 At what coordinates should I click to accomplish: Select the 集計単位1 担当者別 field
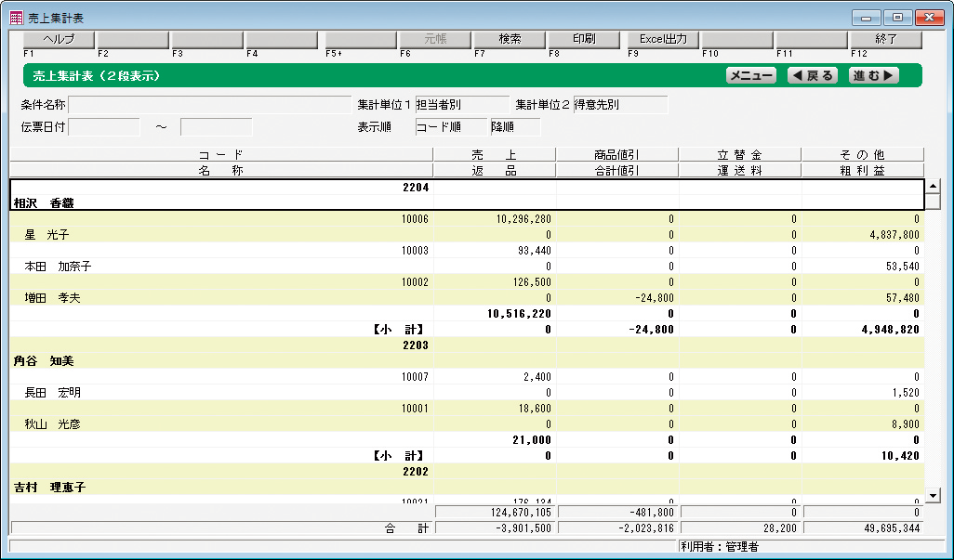tap(462, 105)
